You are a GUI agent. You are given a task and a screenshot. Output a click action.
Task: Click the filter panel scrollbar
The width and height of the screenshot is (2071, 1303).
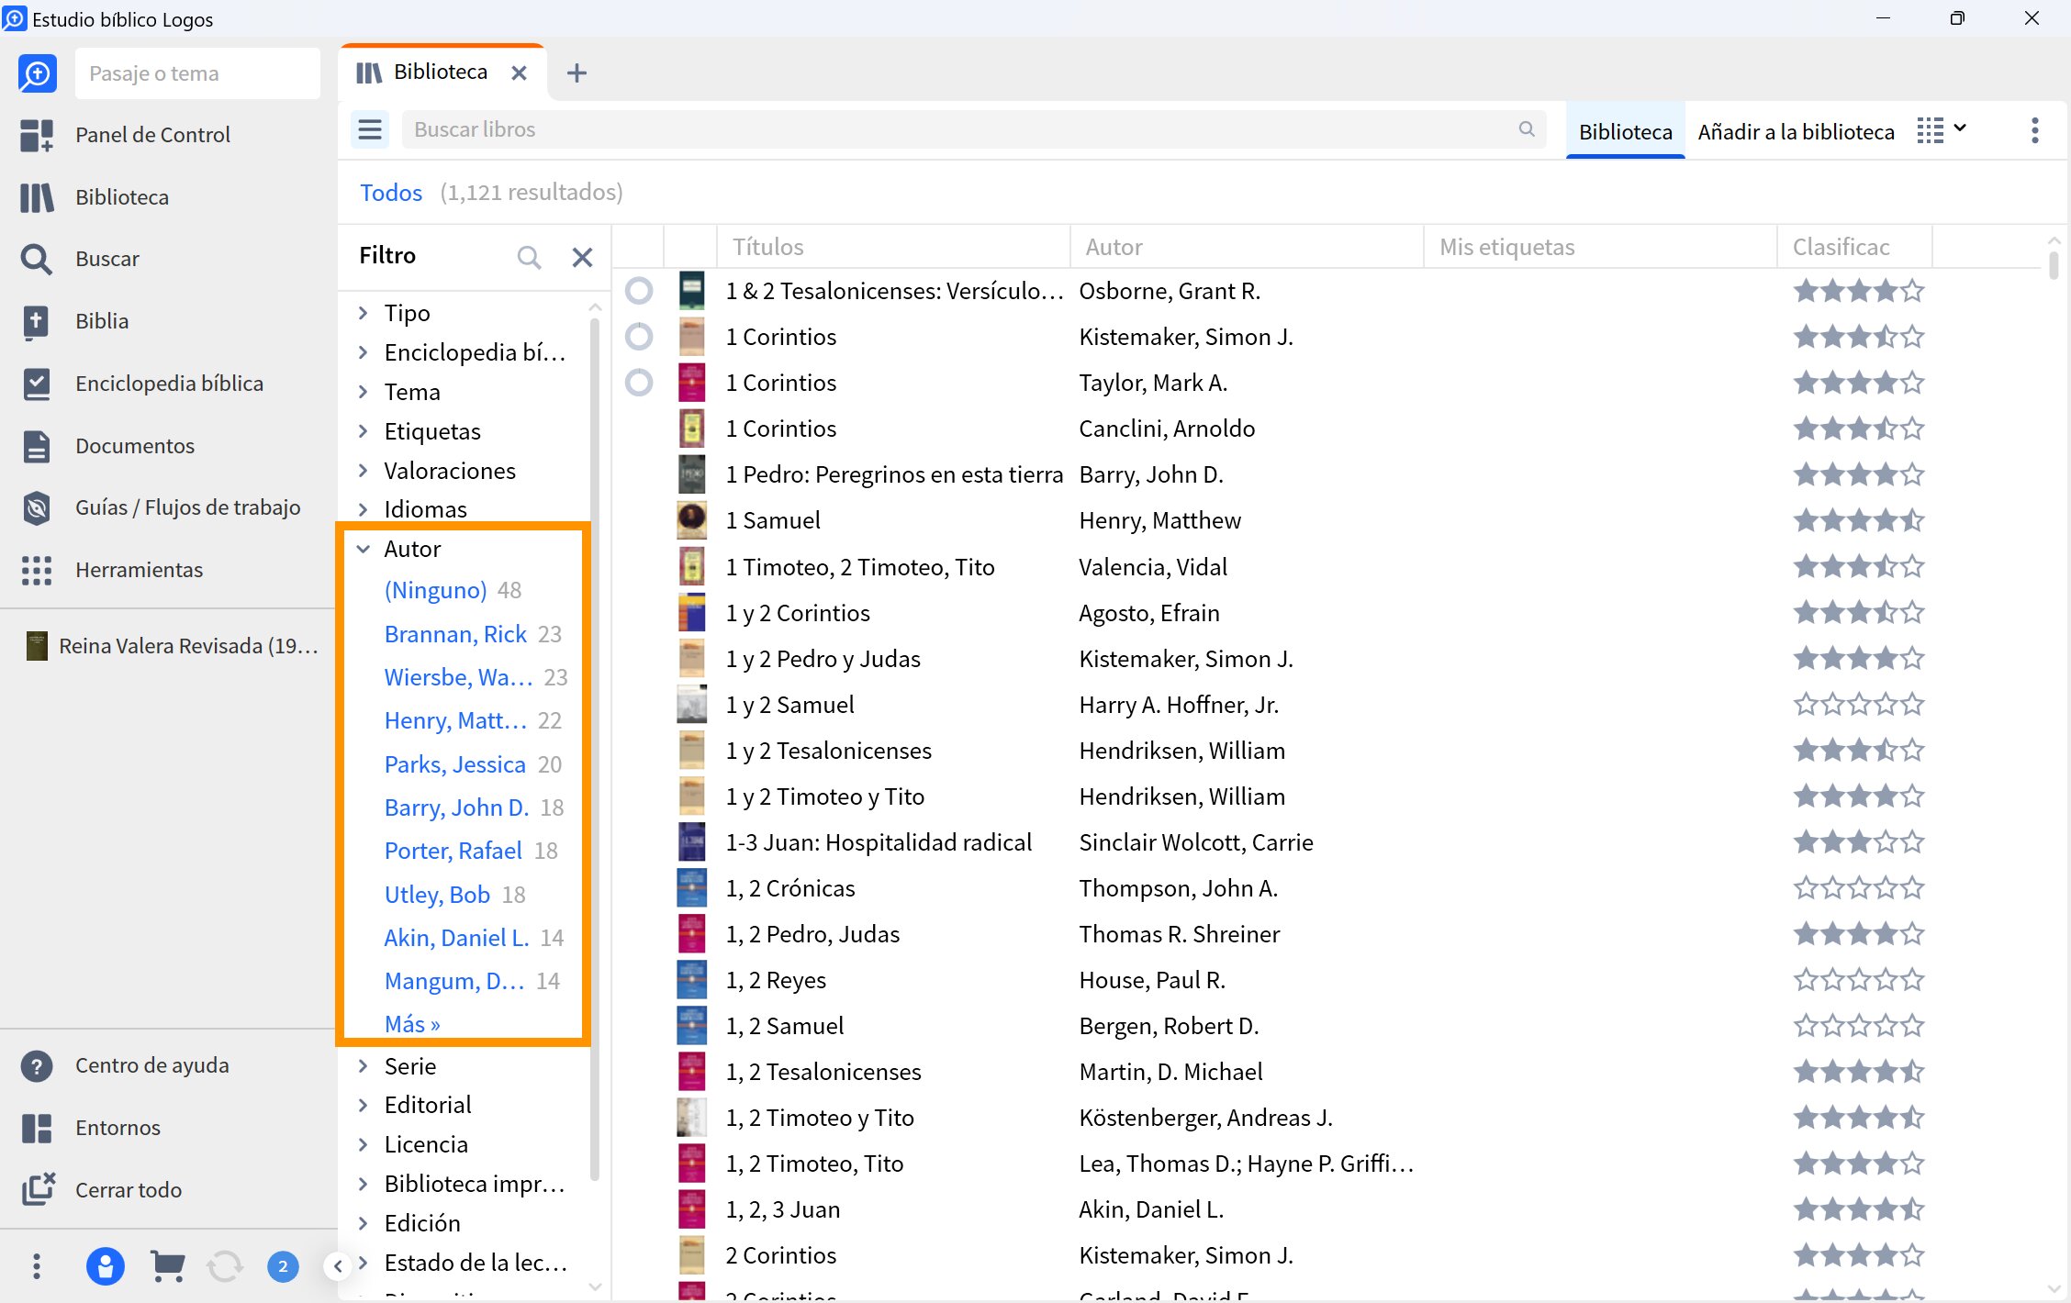595,748
